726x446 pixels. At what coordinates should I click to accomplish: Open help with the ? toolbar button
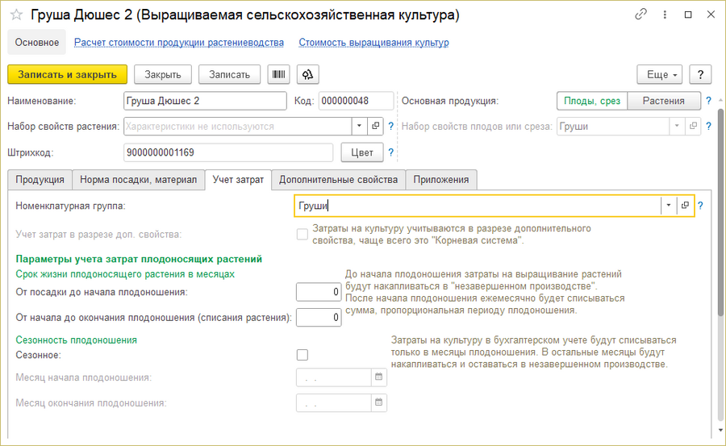click(x=700, y=74)
